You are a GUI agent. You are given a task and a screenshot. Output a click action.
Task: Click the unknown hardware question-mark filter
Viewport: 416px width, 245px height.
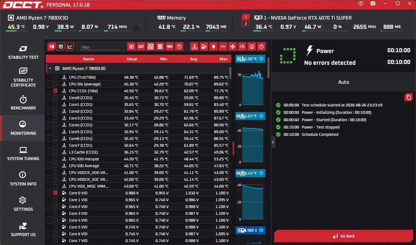[x=179, y=47]
